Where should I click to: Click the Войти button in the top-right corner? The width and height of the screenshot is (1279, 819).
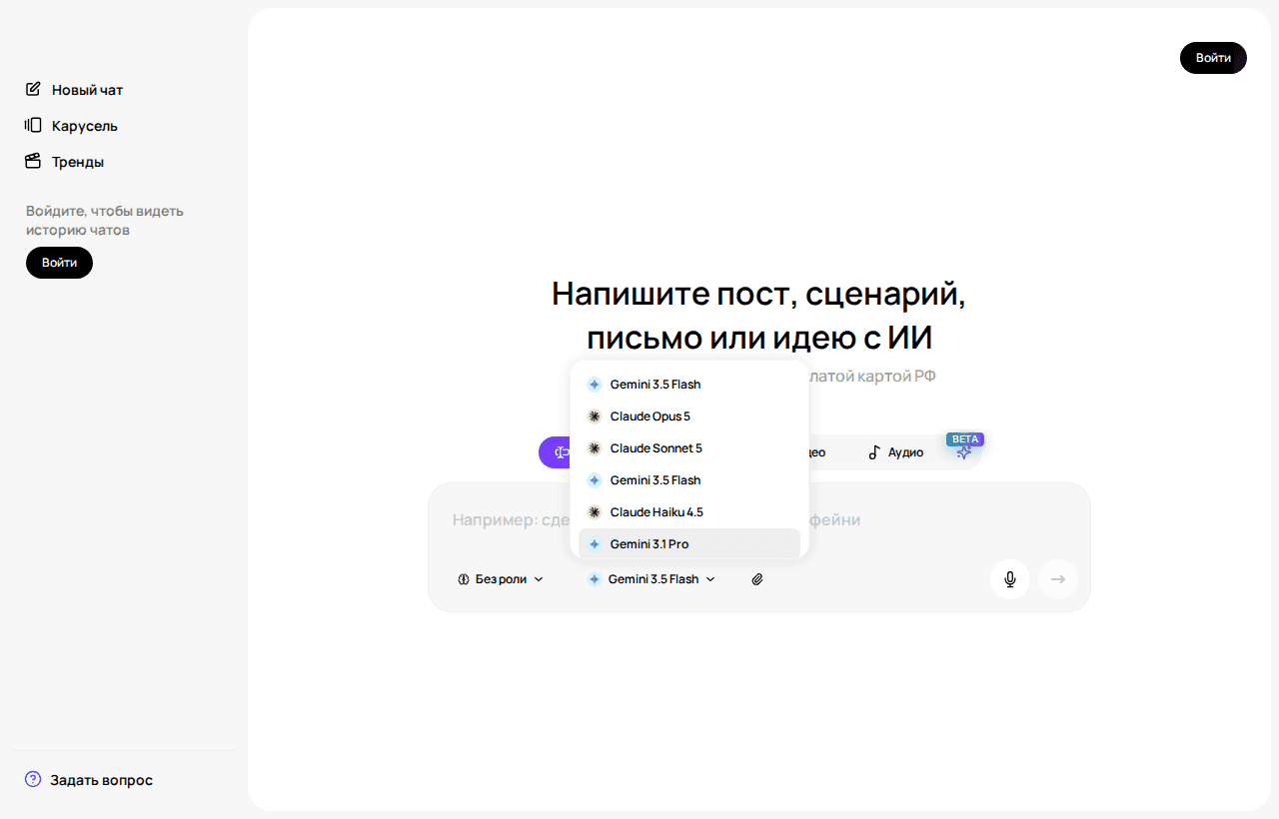tap(1213, 58)
